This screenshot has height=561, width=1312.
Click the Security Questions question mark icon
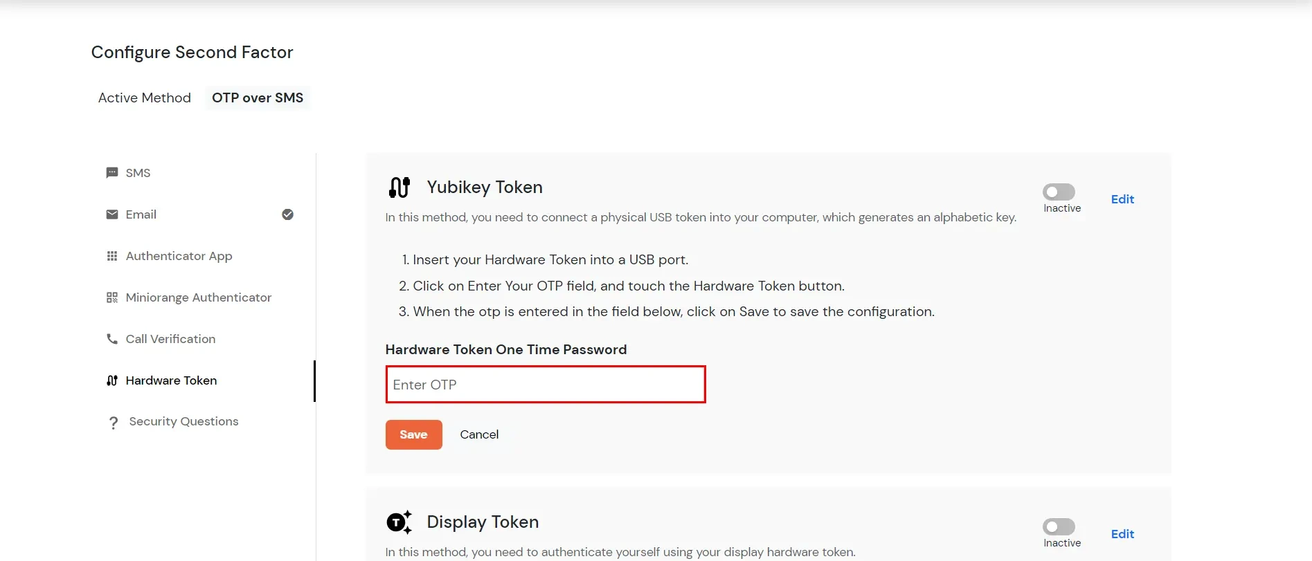pyautogui.click(x=113, y=422)
